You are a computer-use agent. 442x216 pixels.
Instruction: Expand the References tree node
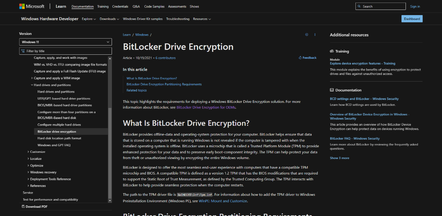(28, 186)
